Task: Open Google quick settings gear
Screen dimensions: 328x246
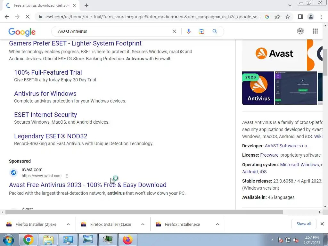Action: pyautogui.click(x=300, y=31)
